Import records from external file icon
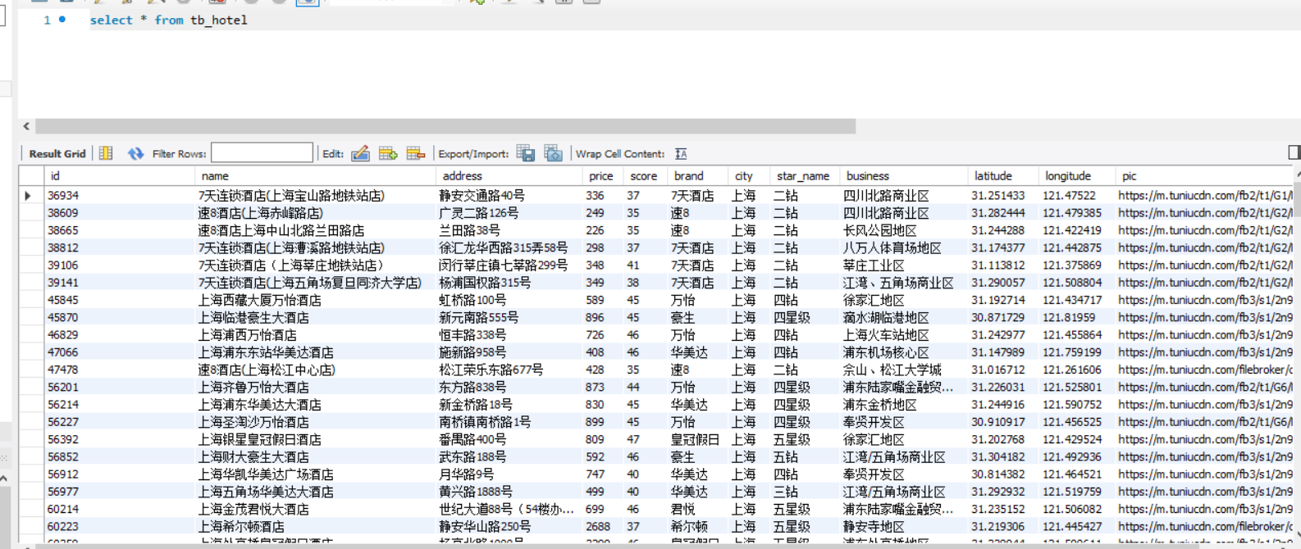 tap(554, 153)
